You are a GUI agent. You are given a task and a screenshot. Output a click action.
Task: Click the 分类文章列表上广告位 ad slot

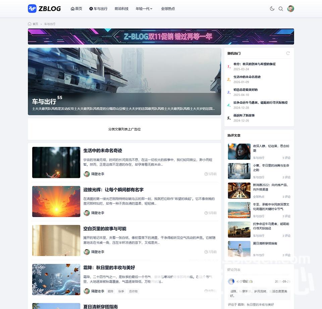(x=124, y=129)
